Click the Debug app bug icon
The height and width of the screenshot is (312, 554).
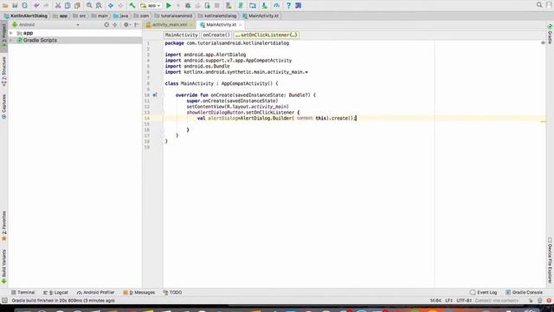pos(188,5)
